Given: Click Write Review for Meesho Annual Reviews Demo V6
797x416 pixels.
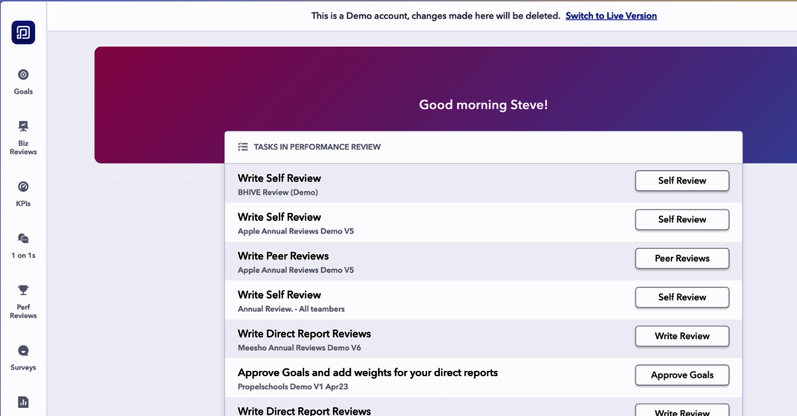Looking at the screenshot, I should click(x=681, y=336).
